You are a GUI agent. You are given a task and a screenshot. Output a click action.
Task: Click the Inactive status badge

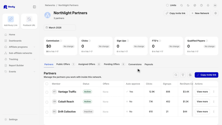point(88,112)
